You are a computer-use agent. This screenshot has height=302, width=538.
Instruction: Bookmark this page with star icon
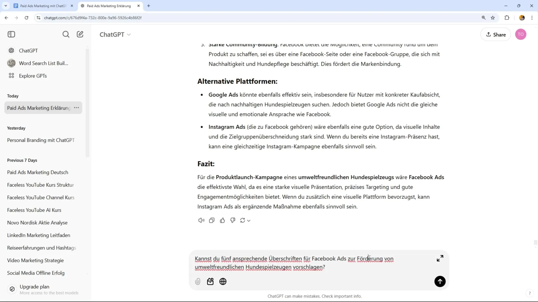(x=493, y=18)
